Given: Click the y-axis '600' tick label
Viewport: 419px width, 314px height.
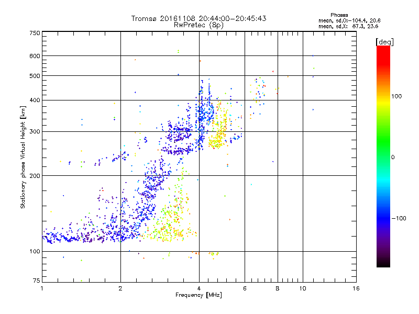Looking at the screenshot, I should coord(35,56).
